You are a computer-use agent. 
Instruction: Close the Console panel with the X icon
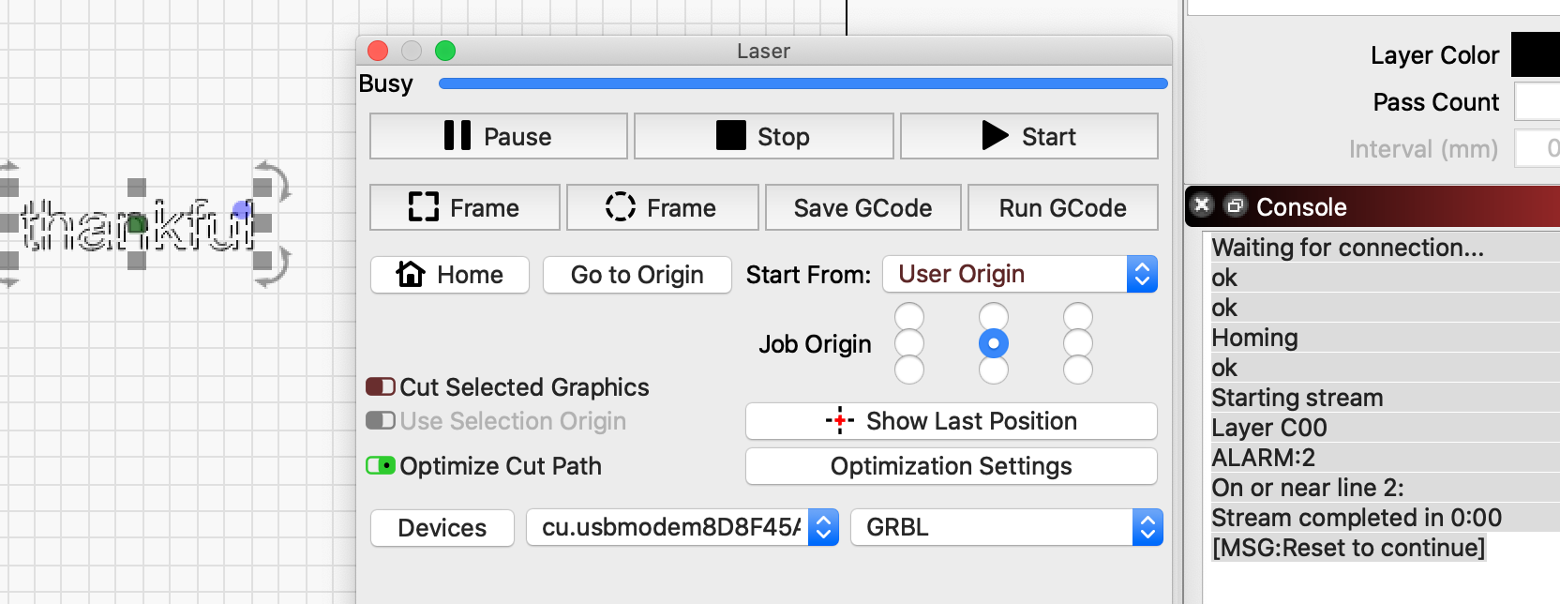click(1203, 205)
